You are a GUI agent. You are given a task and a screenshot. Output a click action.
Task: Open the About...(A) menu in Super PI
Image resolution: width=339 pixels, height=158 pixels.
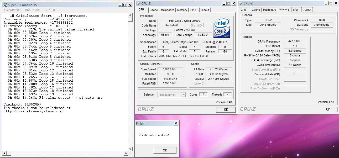pos(33,10)
